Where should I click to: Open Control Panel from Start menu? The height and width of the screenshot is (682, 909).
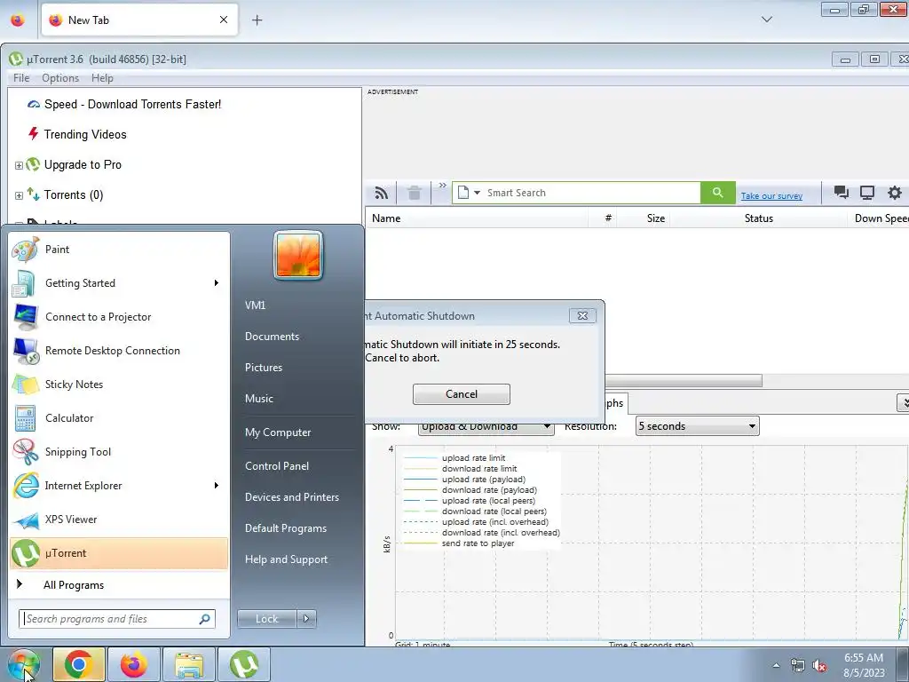[x=277, y=466]
